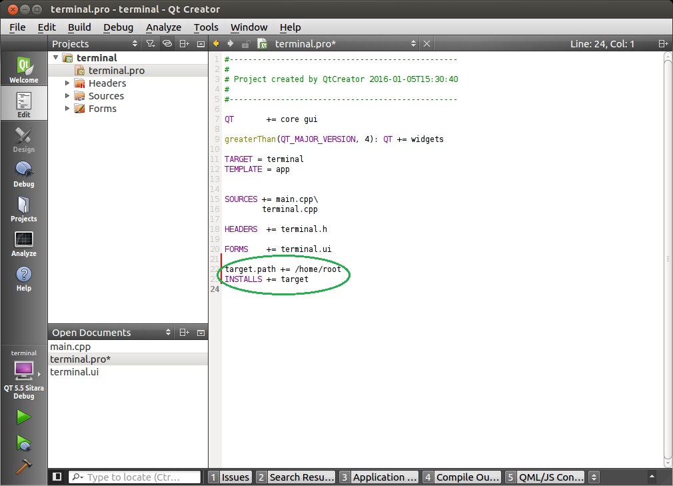
Task: Select terminal.pro* in Open Documents
Action: (x=128, y=359)
